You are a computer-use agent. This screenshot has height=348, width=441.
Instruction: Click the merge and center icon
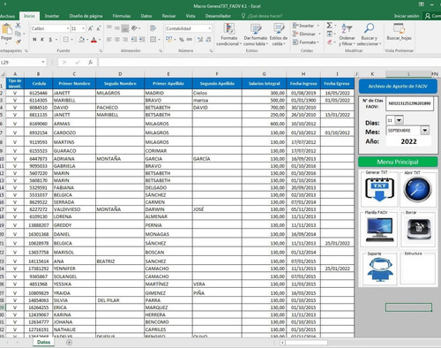tap(153, 40)
